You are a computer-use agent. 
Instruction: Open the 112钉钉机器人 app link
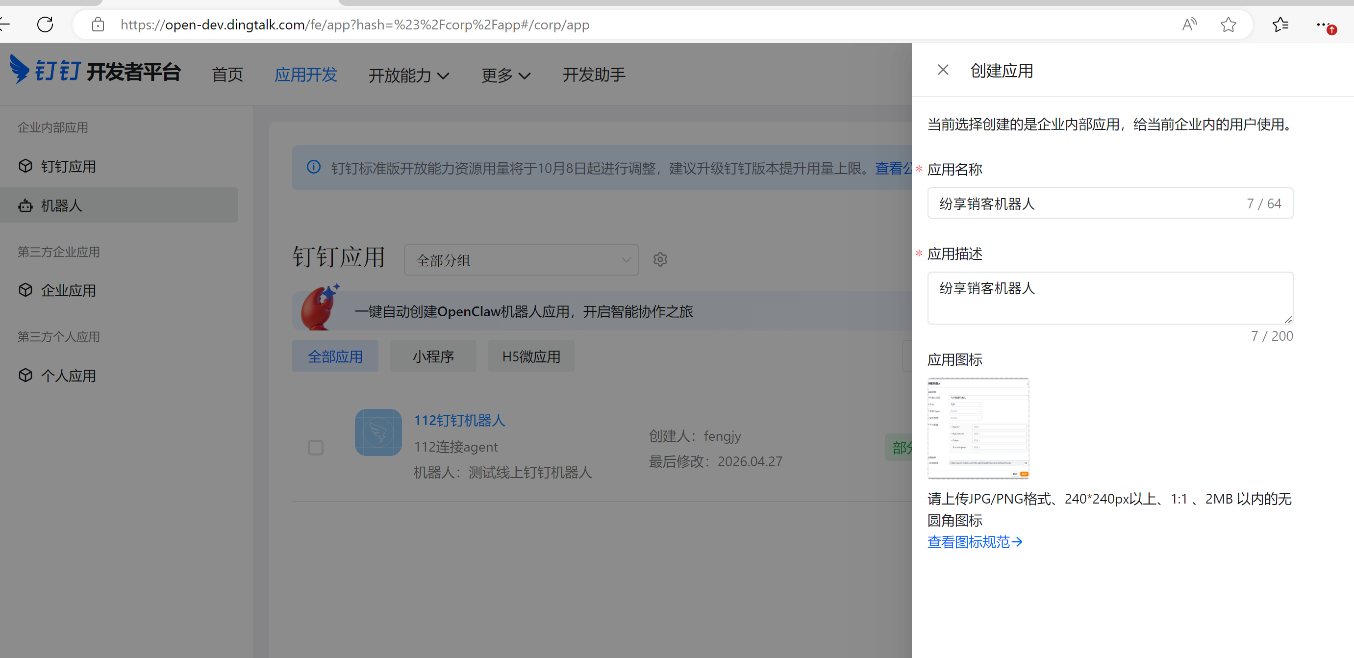(459, 421)
